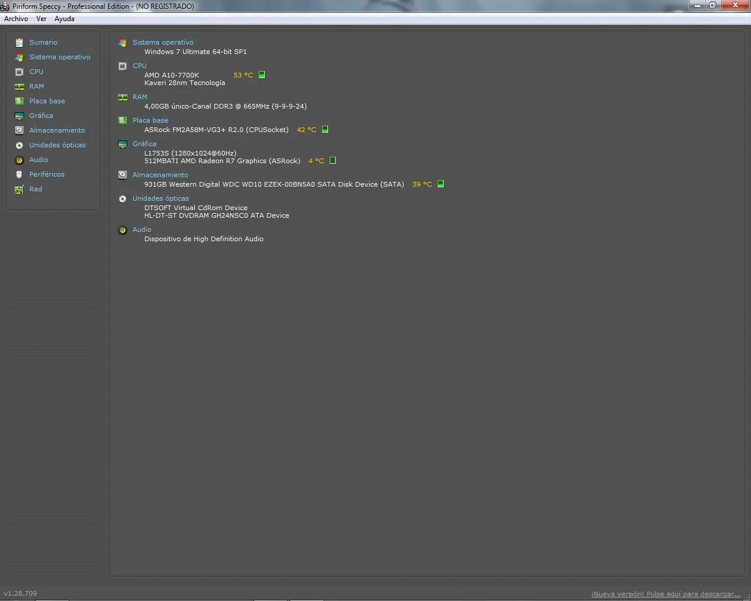Click the CPU heading link in summary
The height and width of the screenshot is (601, 751).
(140, 66)
